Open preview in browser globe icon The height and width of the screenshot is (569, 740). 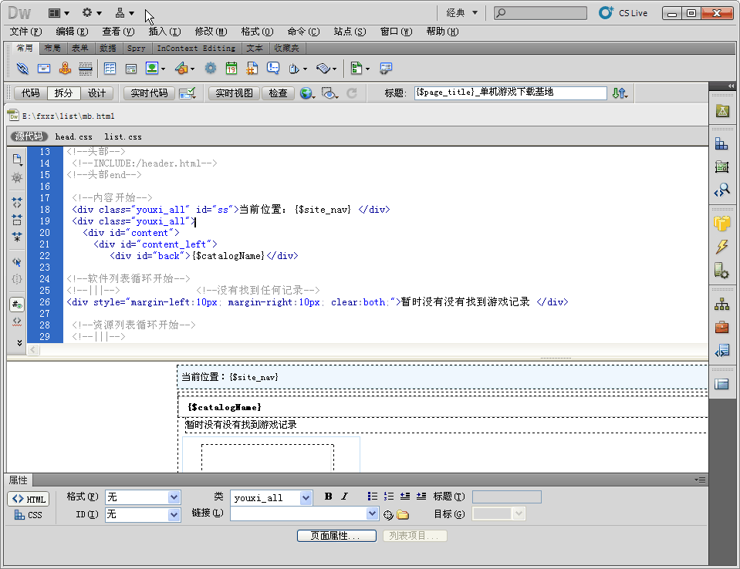(306, 93)
